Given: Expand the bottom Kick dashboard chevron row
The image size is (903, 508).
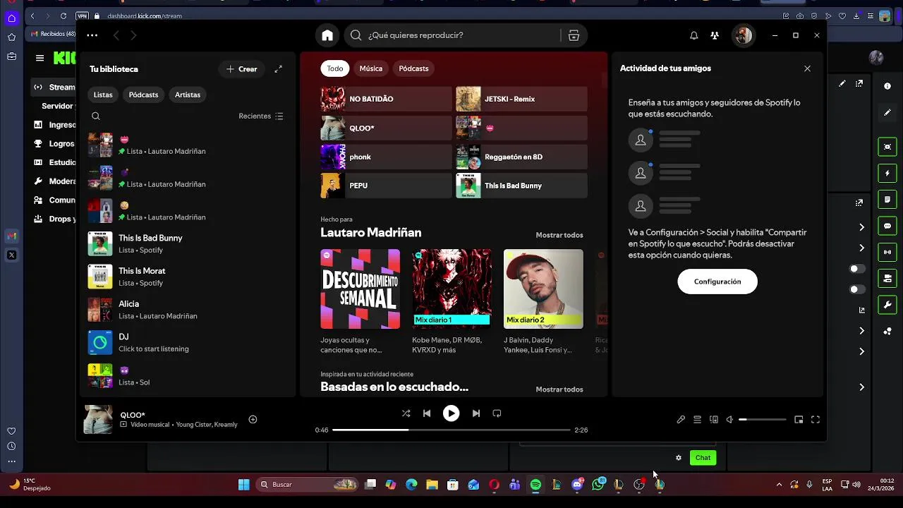Looking at the screenshot, I should click(861, 387).
